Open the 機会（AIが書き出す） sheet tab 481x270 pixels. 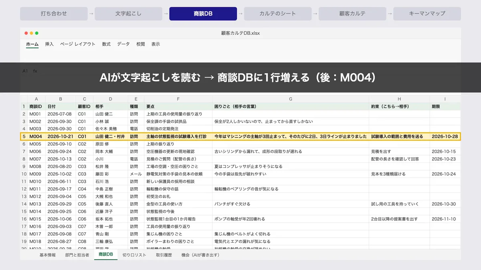tap(200, 255)
